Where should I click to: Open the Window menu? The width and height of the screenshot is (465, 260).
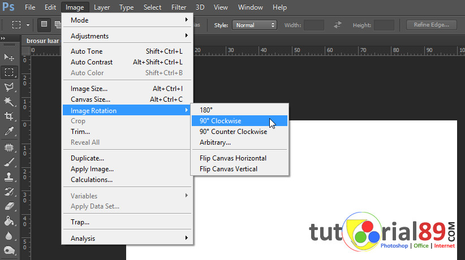pos(250,7)
